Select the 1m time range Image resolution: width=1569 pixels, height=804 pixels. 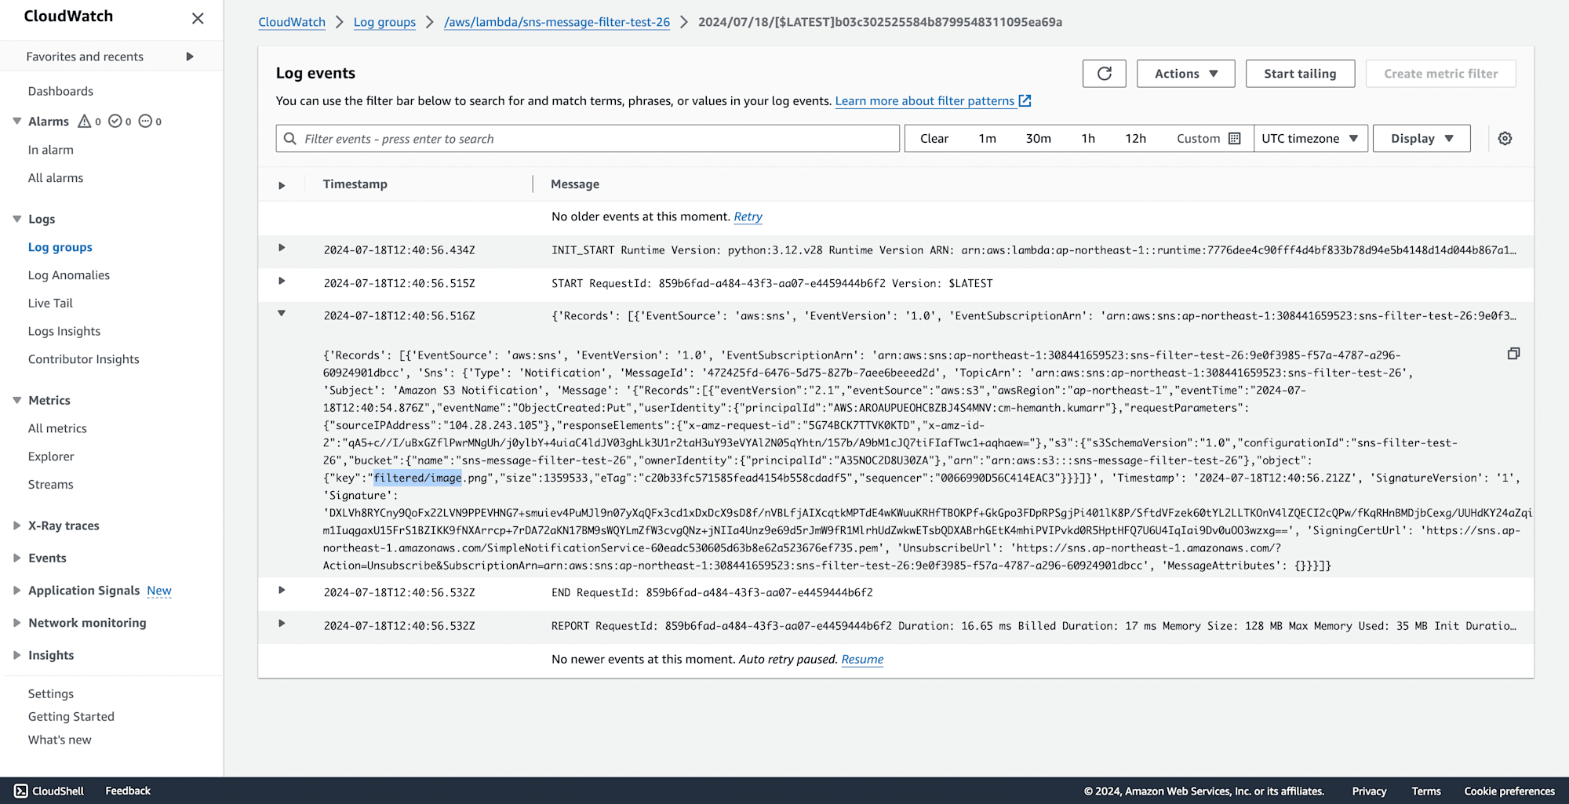tap(987, 139)
